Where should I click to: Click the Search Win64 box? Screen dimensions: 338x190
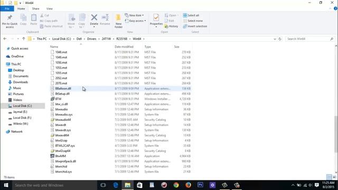pos(310,39)
